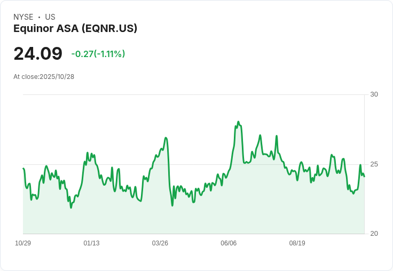The image size is (393, 271).
Task: Click the 20 y-axis price label
Action: [374, 234]
